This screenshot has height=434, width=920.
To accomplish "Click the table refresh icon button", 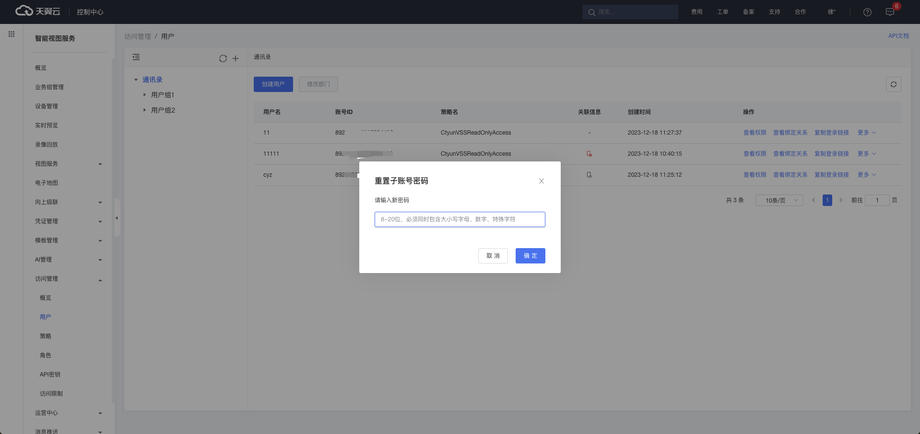I will pyautogui.click(x=893, y=84).
